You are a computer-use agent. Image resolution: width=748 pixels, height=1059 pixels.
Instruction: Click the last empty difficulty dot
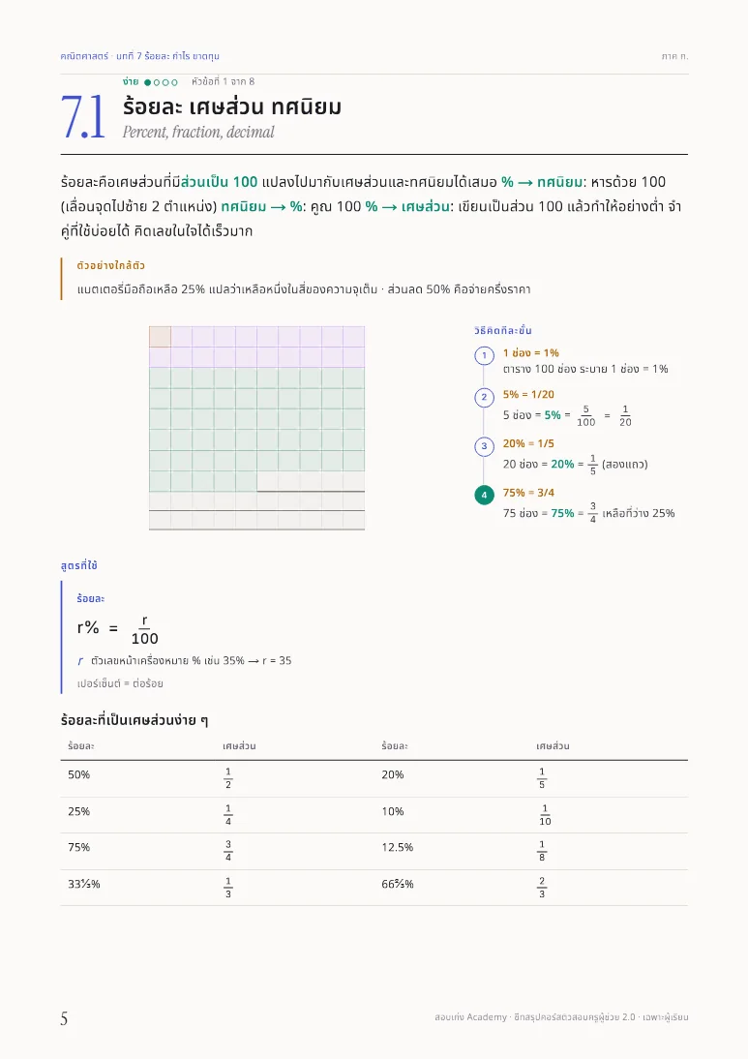tap(174, 82)
